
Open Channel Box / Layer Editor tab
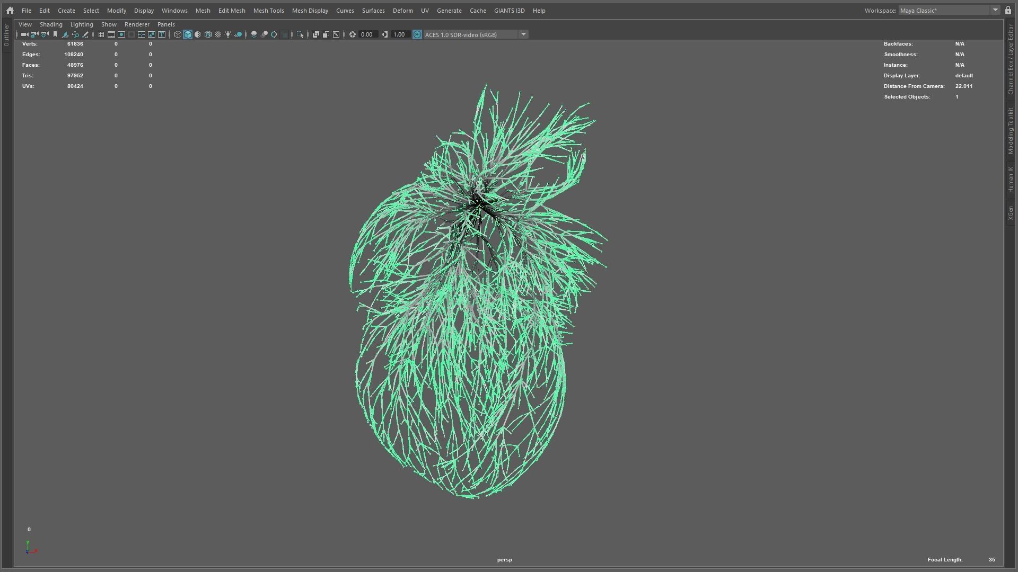tap(1011, 58)
